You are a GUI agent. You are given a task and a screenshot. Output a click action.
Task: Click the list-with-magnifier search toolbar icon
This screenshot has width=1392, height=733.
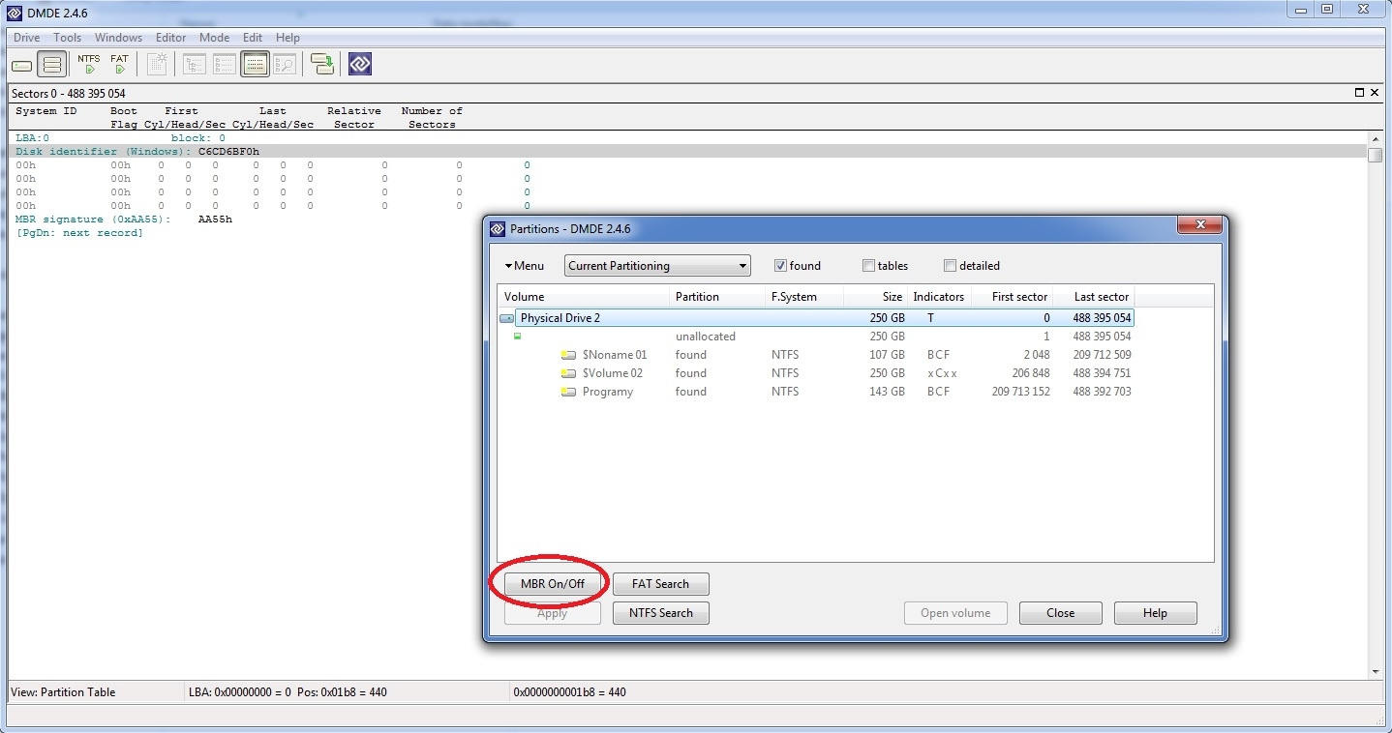click(x=285, y=65)
